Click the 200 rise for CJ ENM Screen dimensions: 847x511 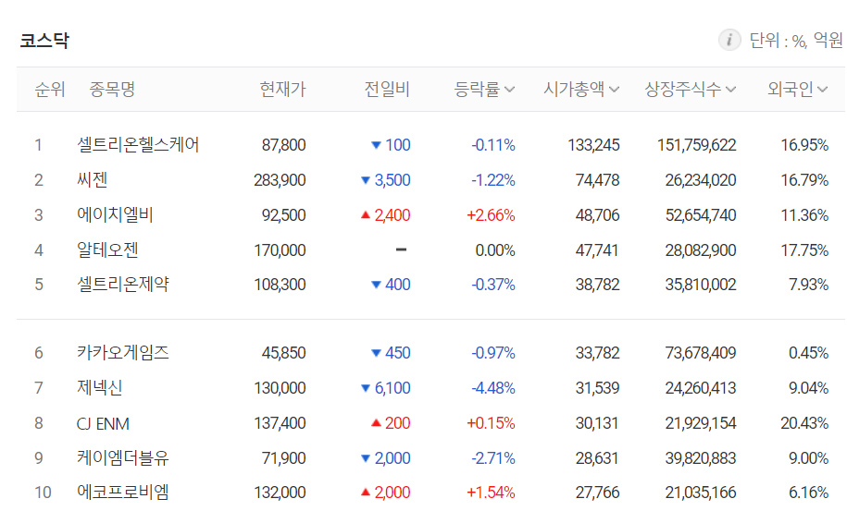[x=391, y=423]
